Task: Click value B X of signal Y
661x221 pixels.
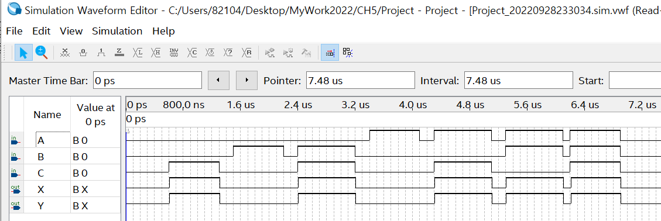Action: (x=80, y=206)
